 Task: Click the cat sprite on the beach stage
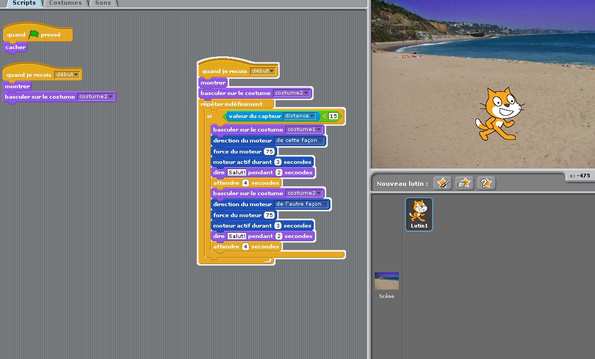499,113
